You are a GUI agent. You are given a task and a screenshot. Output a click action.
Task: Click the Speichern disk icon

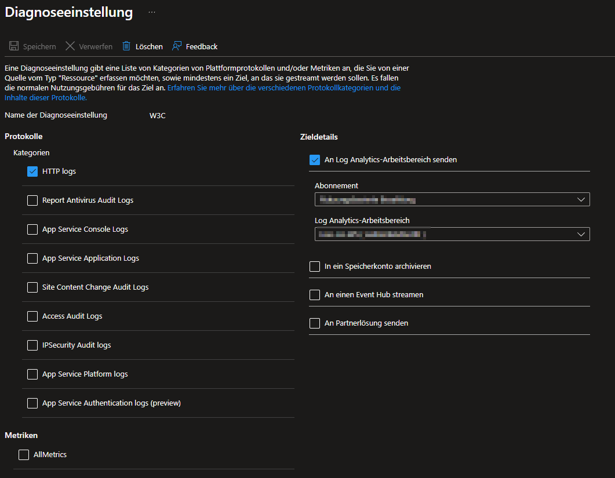point(14,46)
